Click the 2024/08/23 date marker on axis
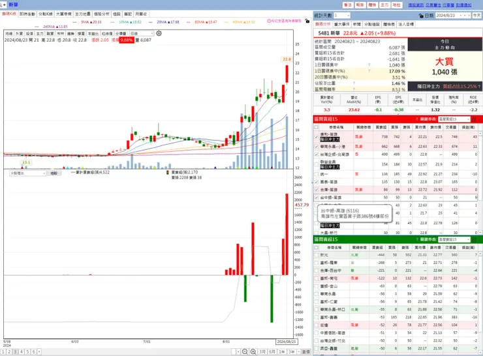 coord(286,342)
